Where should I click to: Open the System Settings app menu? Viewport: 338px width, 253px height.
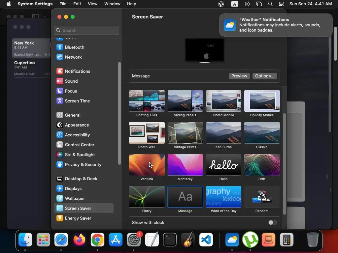(35, 4)
